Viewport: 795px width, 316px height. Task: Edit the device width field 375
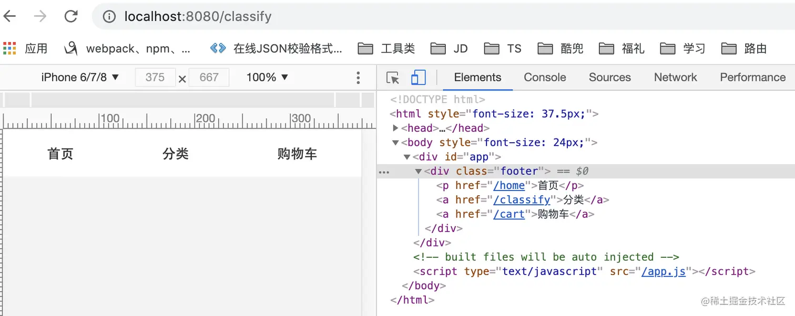[155, 78]
